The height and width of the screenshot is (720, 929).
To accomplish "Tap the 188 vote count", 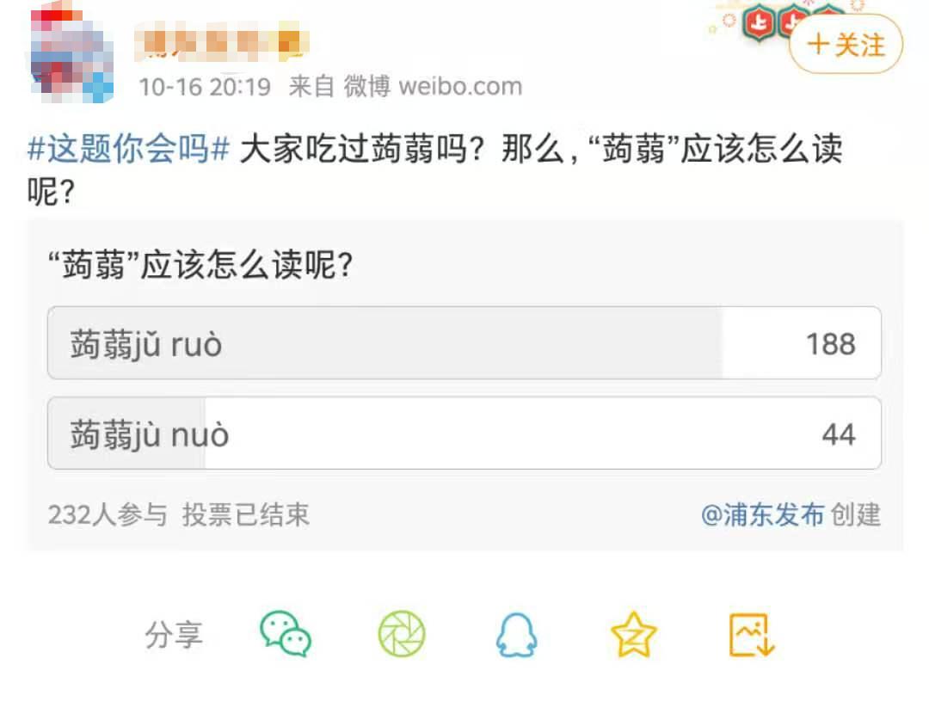I will 830,344.
